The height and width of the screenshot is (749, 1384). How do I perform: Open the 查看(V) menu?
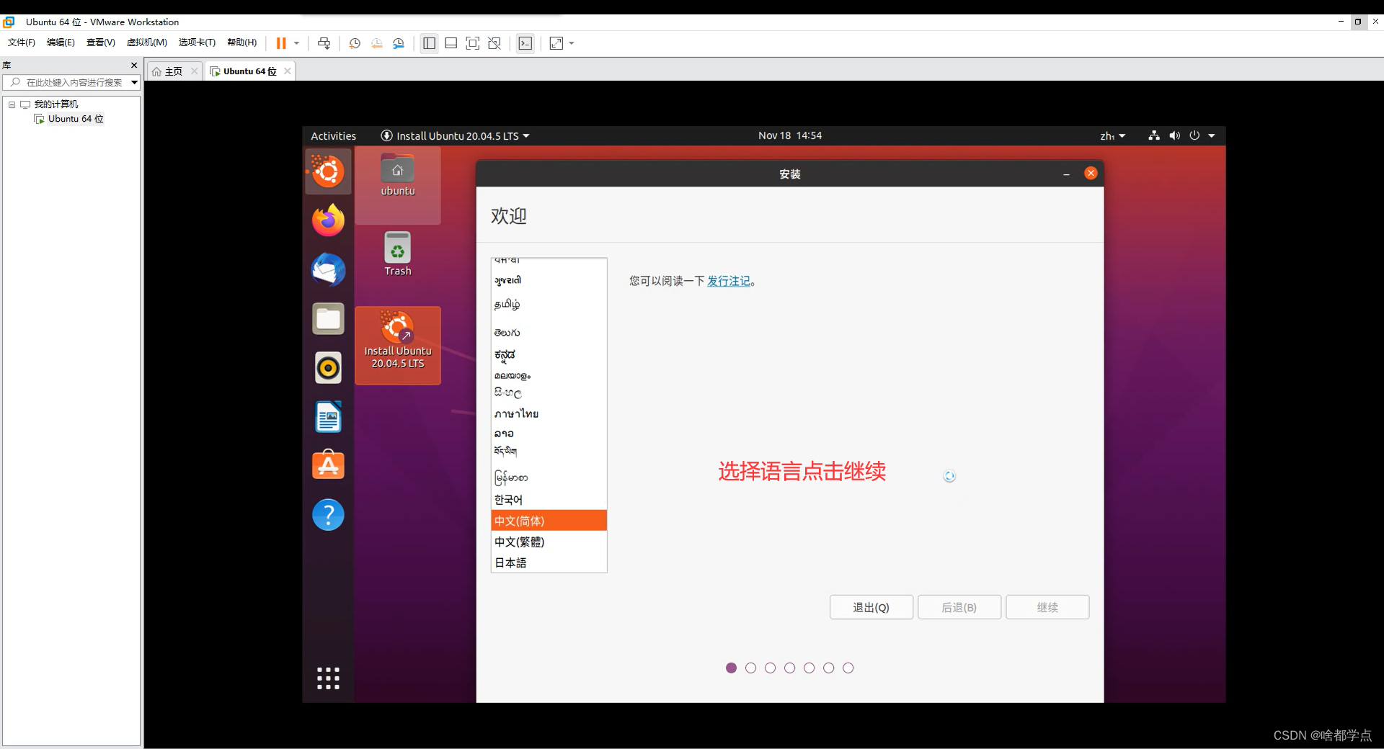click(101, 42)
